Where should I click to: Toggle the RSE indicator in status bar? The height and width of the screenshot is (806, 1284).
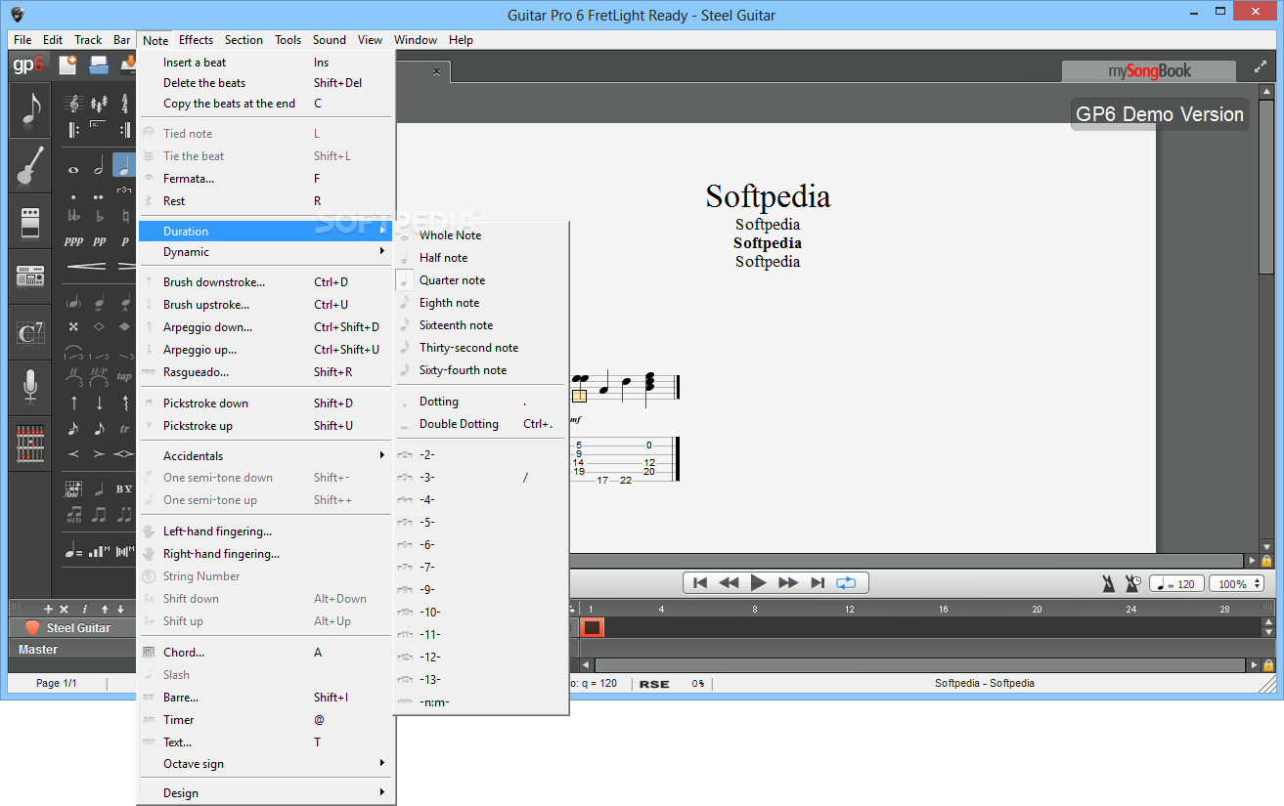pyautogui.click(x=654, y=684)
